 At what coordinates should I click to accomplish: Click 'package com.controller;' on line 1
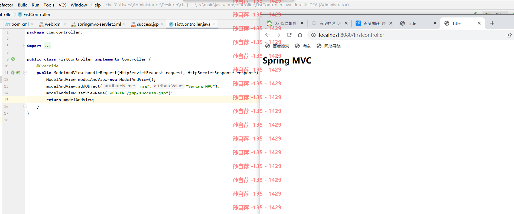(x=55, y=32)
